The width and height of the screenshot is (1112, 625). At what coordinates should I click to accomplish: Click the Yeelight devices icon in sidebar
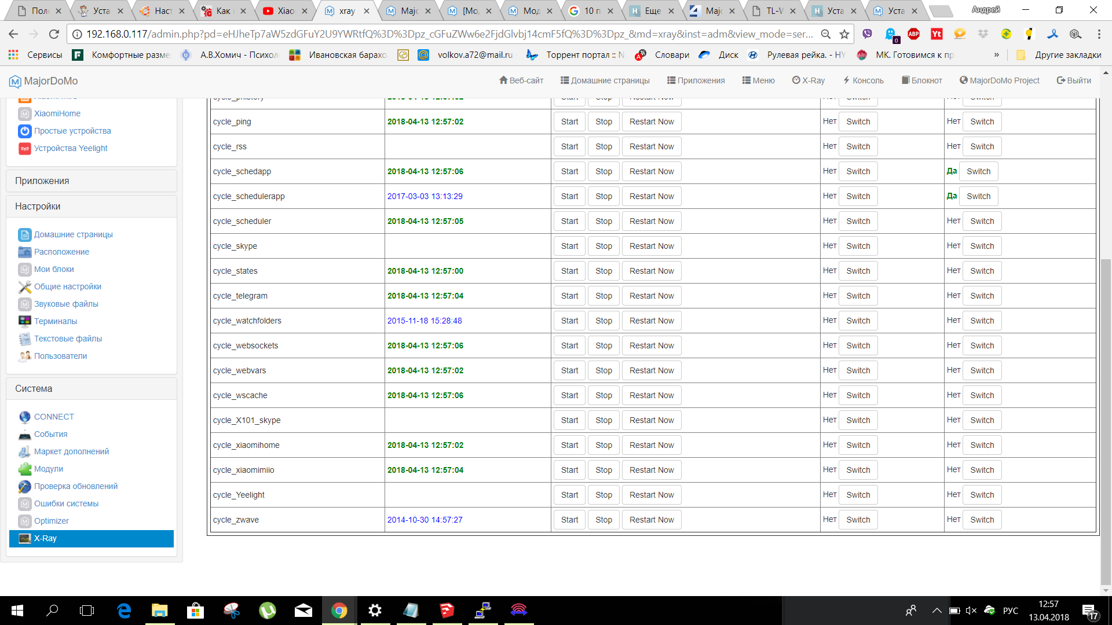pos(24,149)
